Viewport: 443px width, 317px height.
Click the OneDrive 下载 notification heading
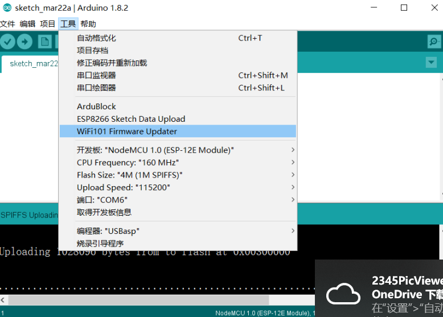coord(407,294)
